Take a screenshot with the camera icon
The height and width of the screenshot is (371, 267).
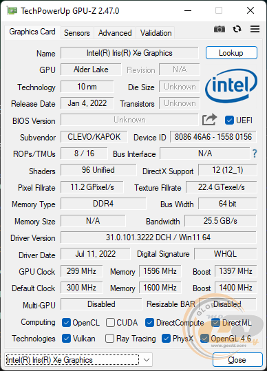tap(220, 29)
